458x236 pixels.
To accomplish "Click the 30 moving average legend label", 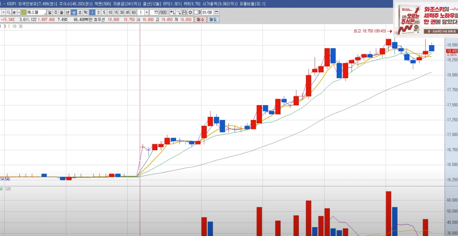I will coord(20,26).
